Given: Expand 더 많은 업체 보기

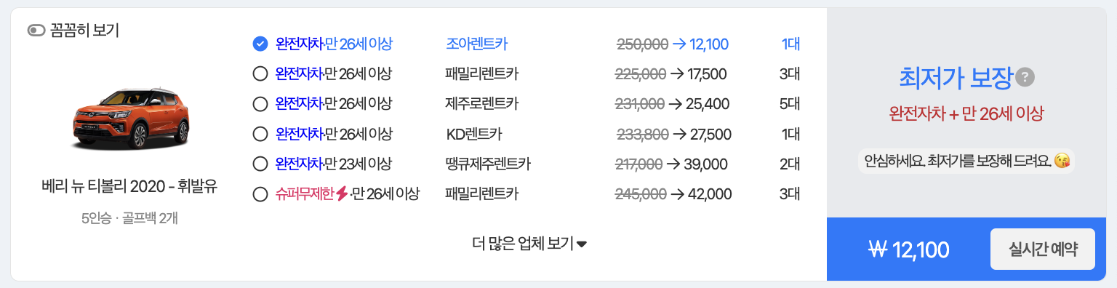Looking at the screenshot, I should (x=529, y=244).
